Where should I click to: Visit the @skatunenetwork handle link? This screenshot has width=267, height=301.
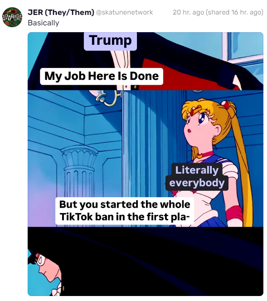click(x=124, y=13)
